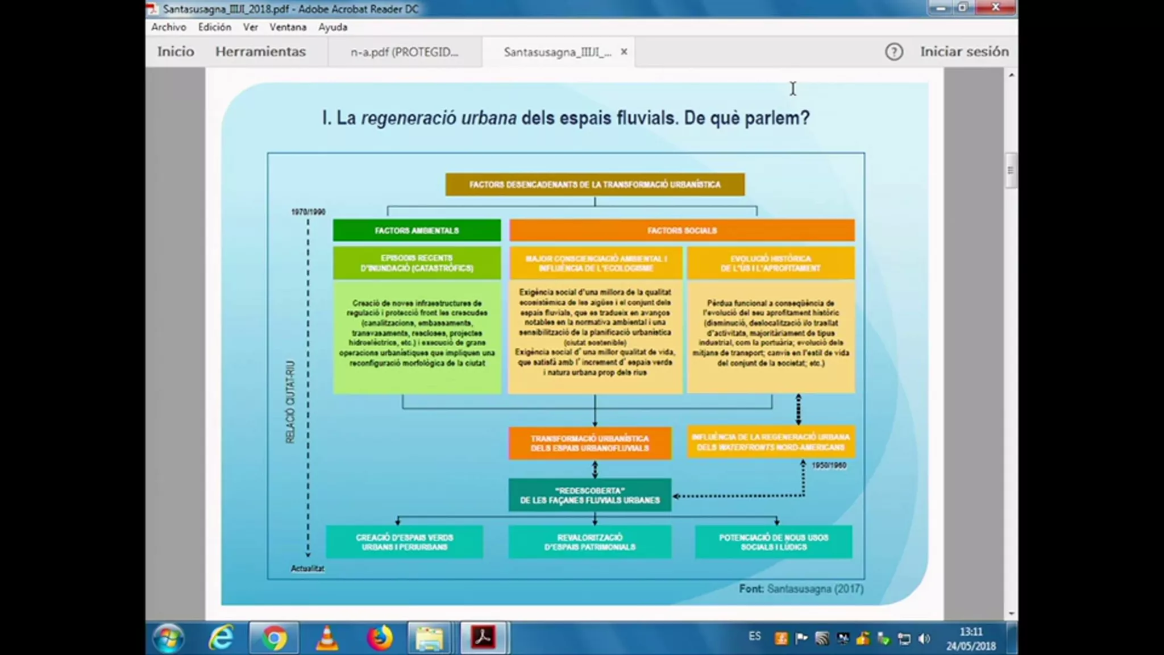Click the wireless signal tray icon
Image resolution: width=1164 pixels, height=655 pixels.
coord(822,639)
